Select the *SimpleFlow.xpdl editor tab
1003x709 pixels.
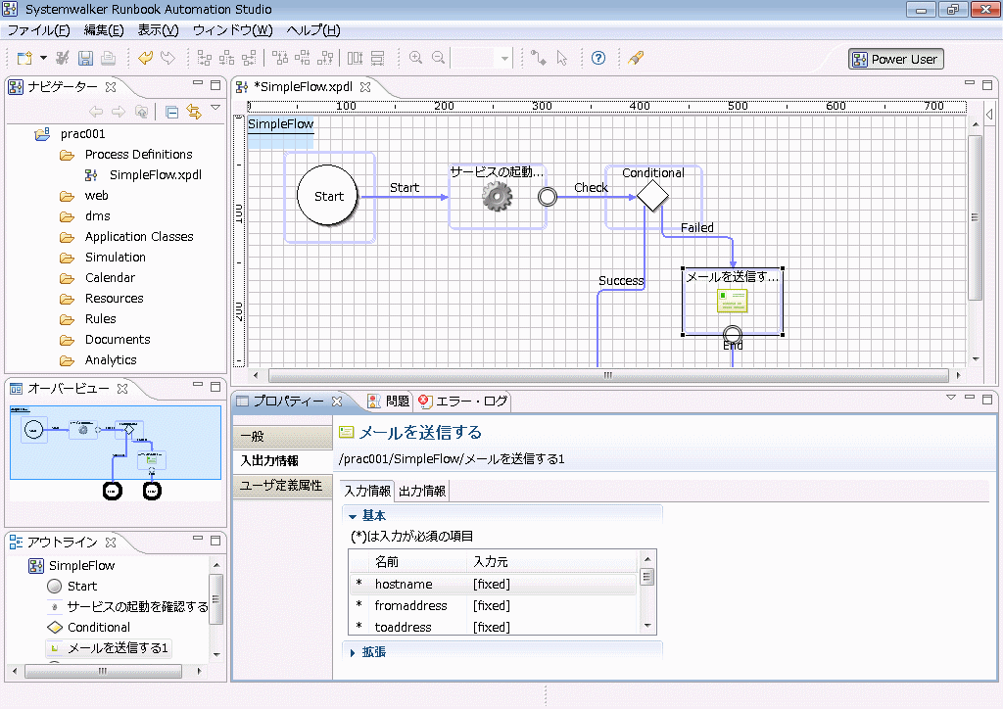303,87
